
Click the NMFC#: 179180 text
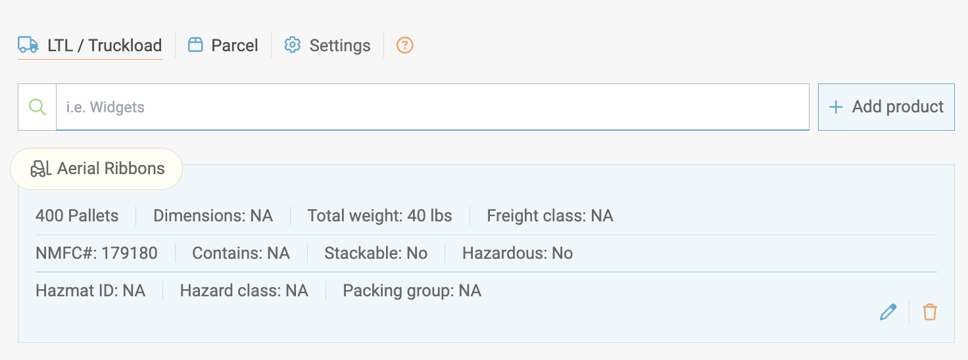(x=97, y=254)
